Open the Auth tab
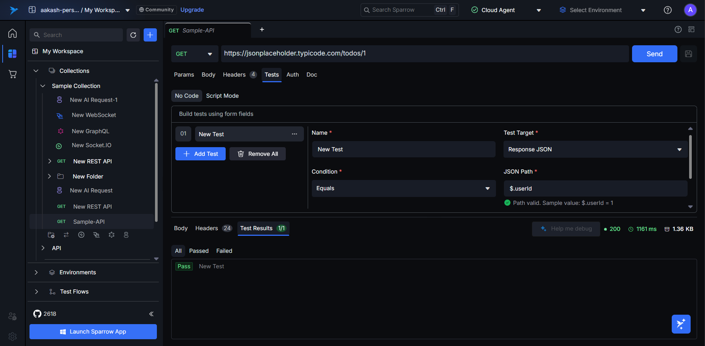 point(292,75)
